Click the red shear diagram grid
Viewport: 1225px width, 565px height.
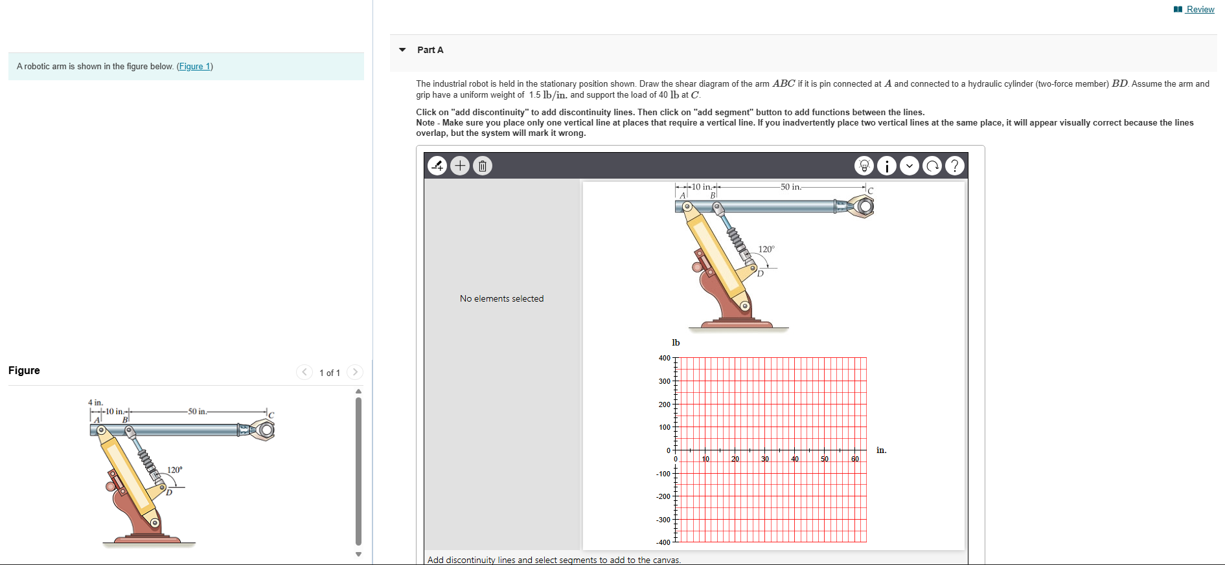point(771,450)
